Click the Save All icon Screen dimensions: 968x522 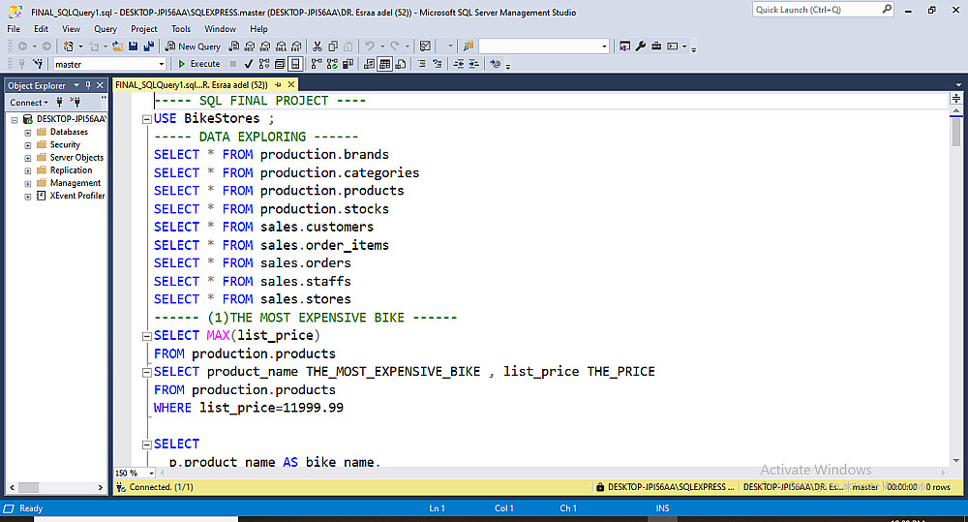point(149,46)
